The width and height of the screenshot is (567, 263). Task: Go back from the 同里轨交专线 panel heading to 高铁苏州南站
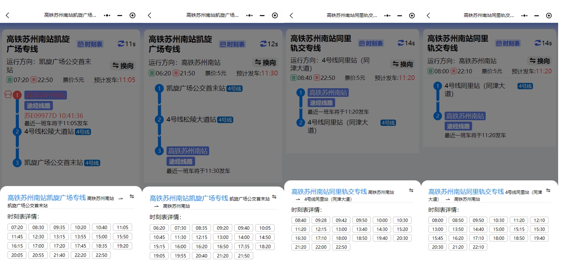click(x=428, y=15)
